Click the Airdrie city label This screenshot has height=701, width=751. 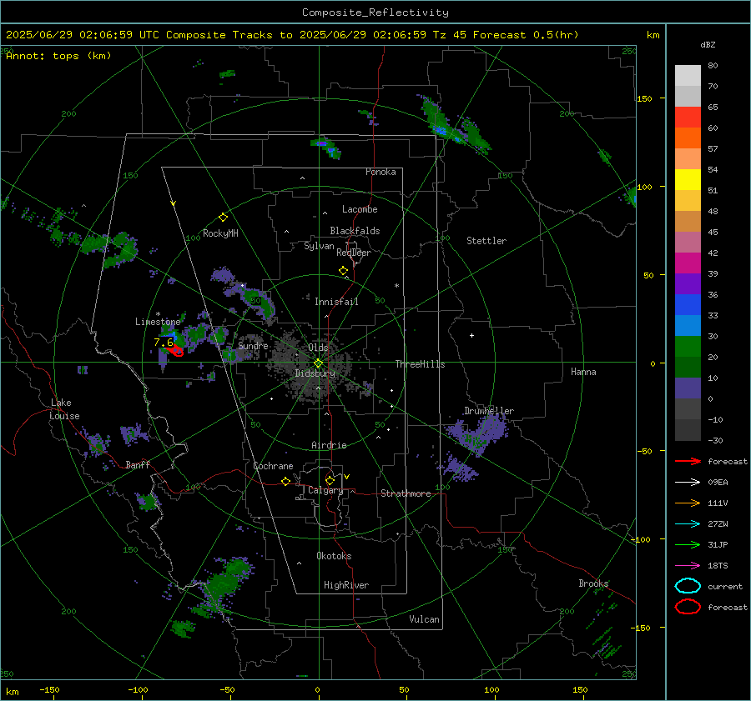coord(329,445)
